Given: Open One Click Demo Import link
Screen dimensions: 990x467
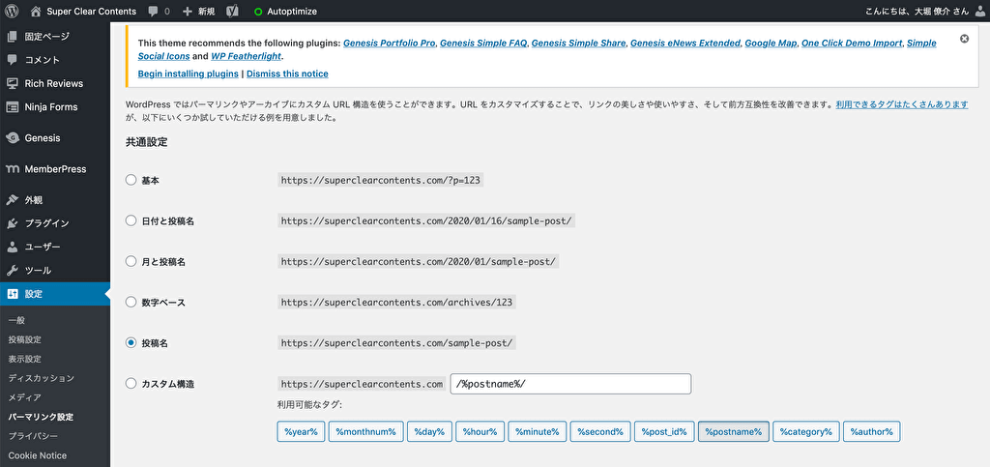Looking at the screenshot, I should (x=852, y=44).
